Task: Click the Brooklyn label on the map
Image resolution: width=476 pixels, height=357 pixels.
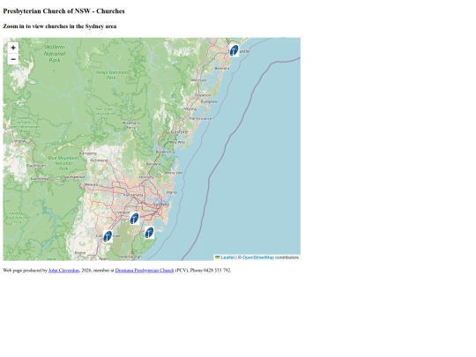Action: (163, 152)
